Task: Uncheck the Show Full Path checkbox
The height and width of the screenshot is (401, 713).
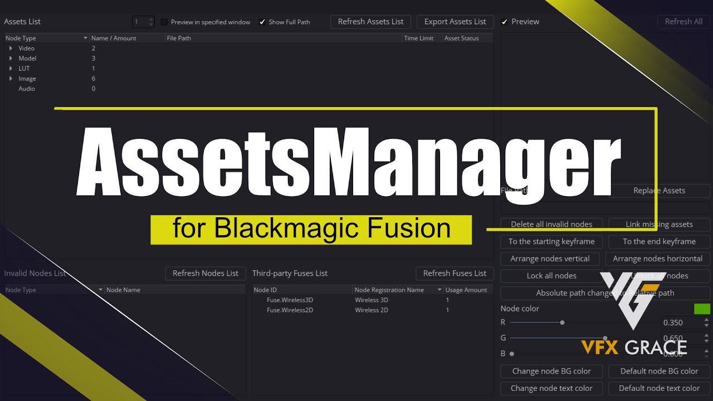Action: (x=262, y=22)
